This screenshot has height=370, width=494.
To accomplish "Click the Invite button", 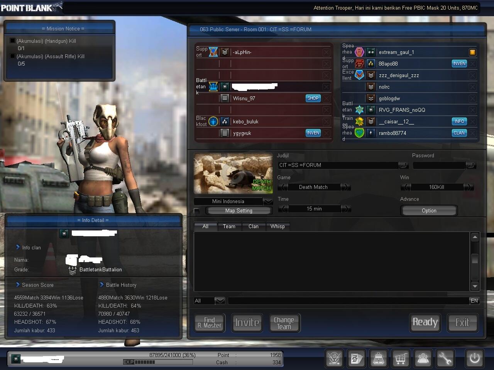I will point(247,322).
